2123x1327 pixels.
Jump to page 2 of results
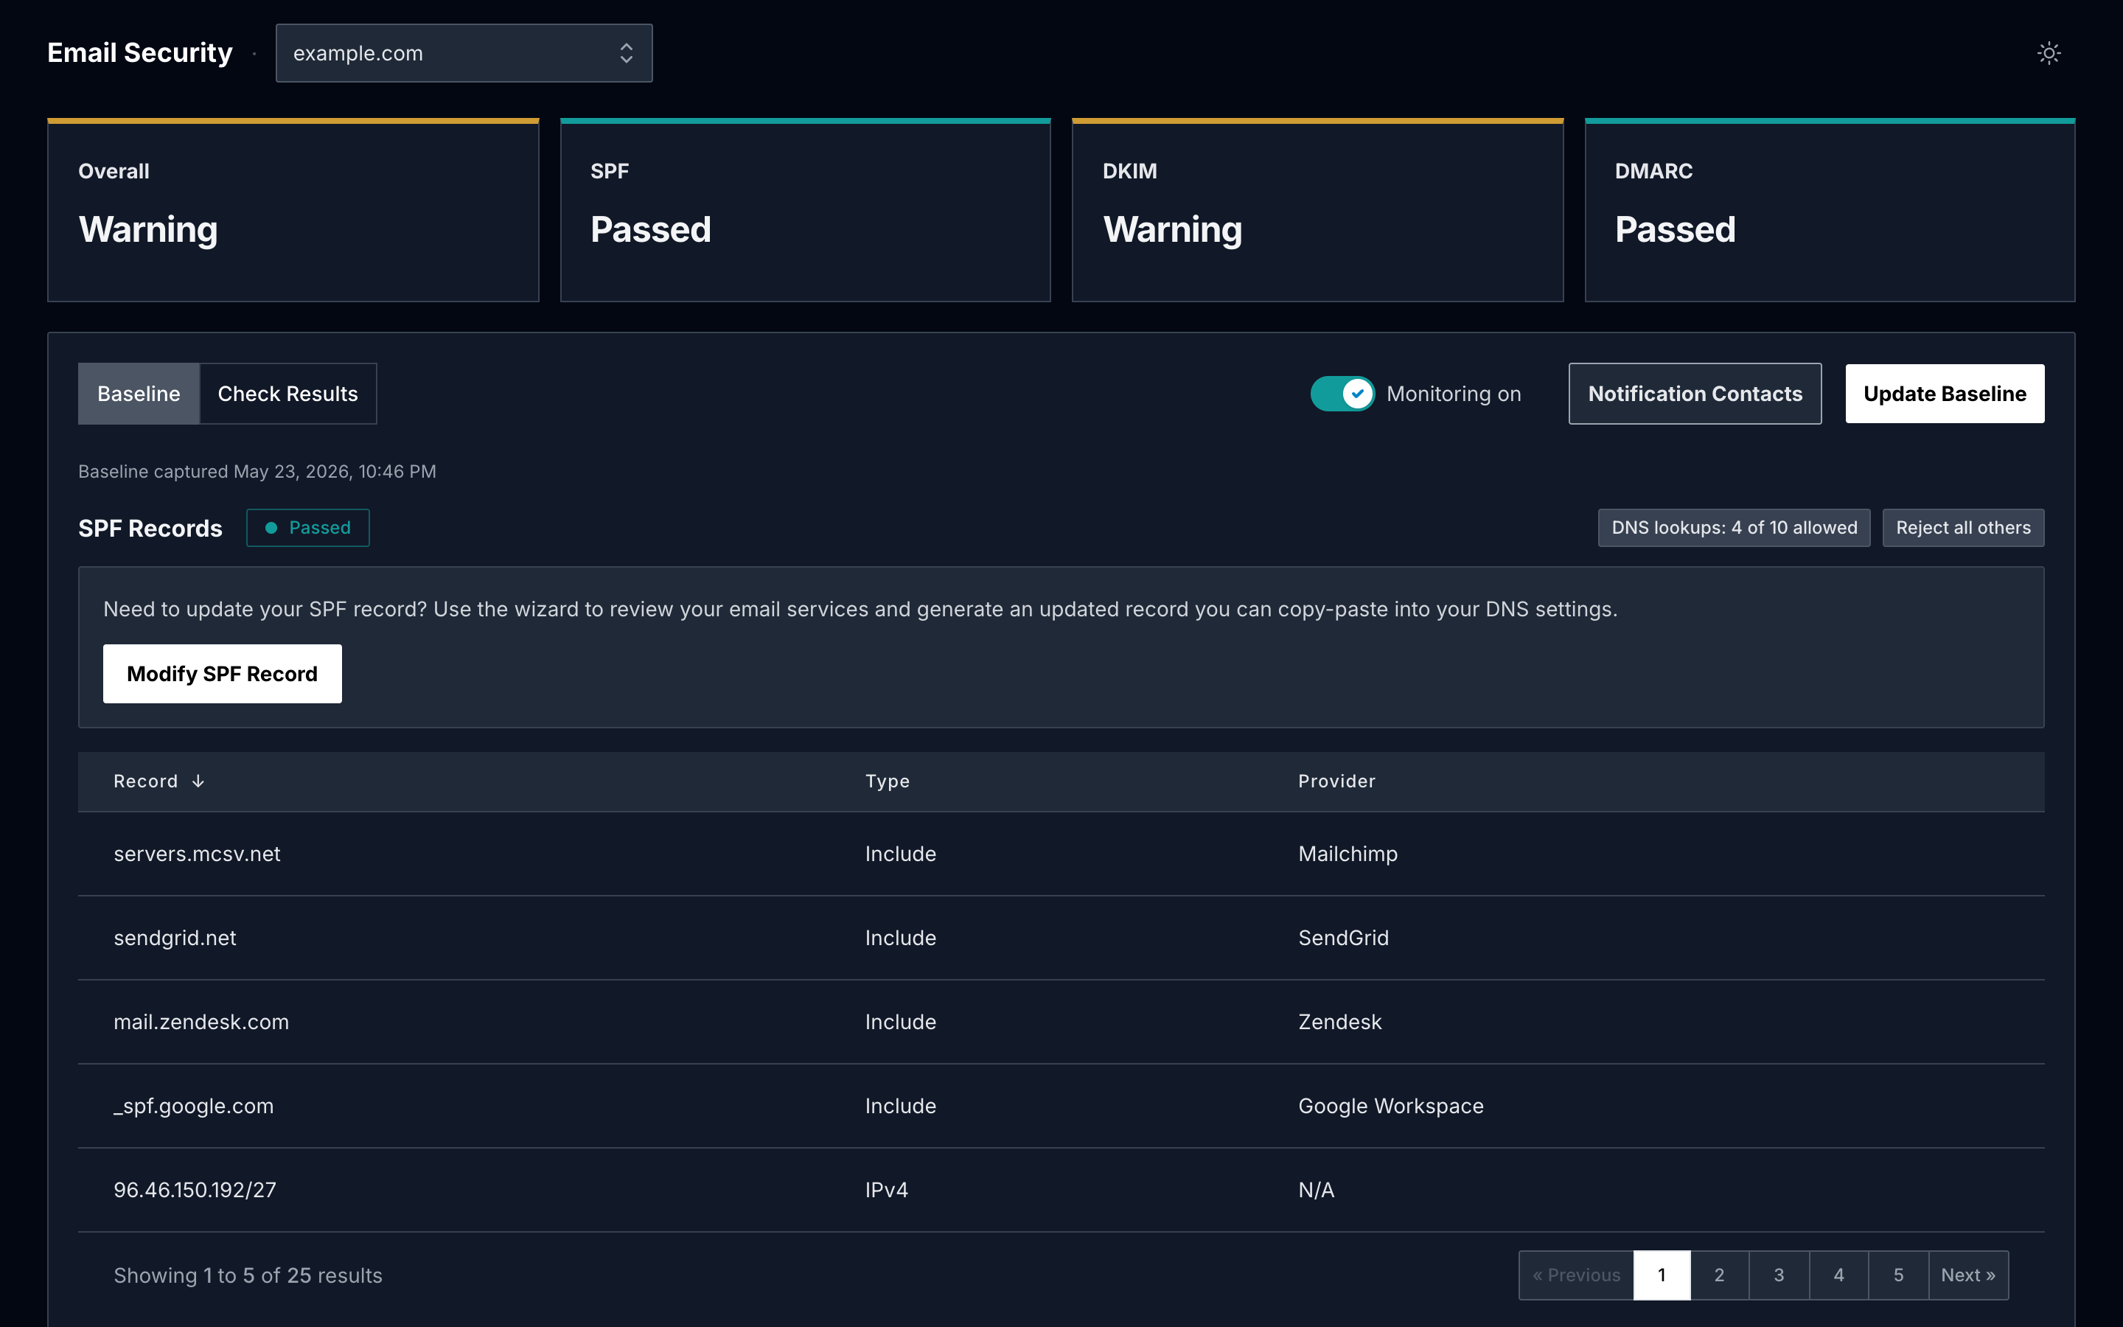click(x=1720, y=1275)
